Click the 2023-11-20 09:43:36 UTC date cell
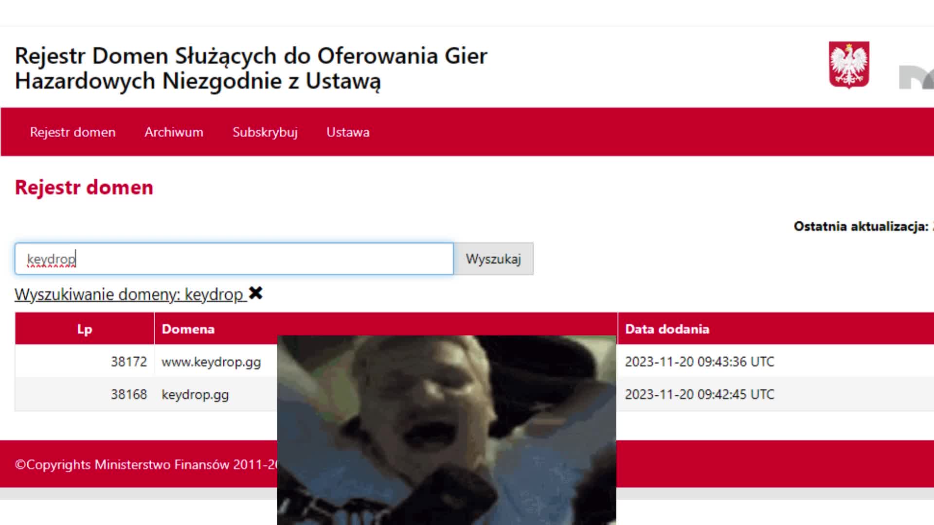The height and width of the screenshot is (525, 934). [x=700, y=362]
